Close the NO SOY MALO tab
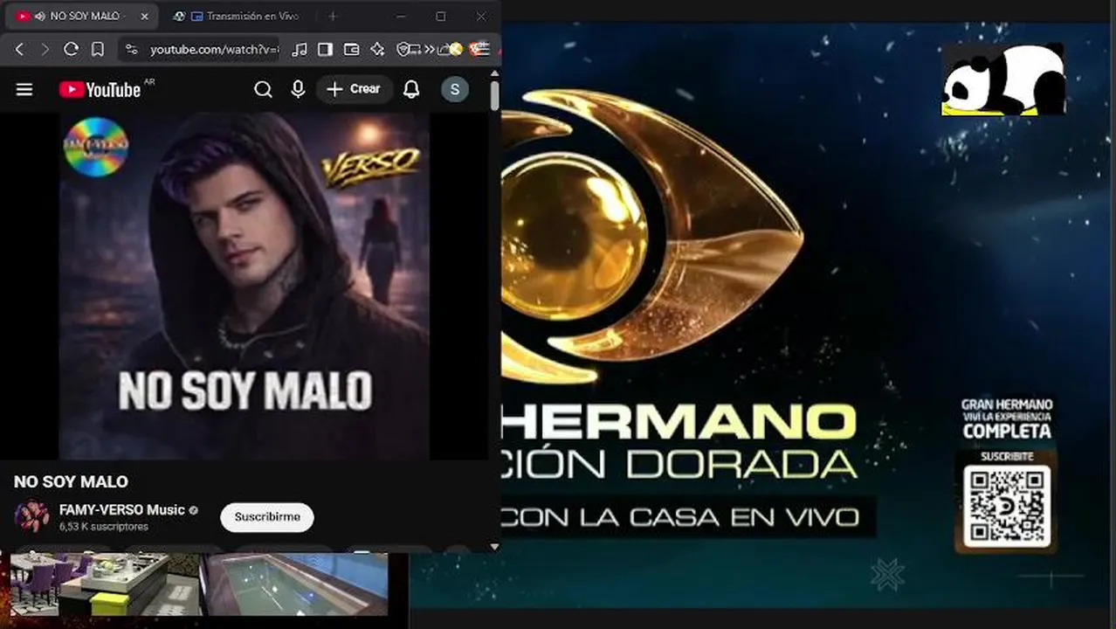1116x629 pixels. tap(144, 17)
